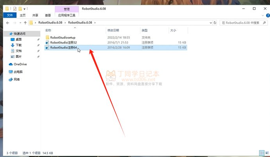The height and width of the screenshot is (157, 270).
Task: Refresh the current folder view
Action: (x=215, y=23)
